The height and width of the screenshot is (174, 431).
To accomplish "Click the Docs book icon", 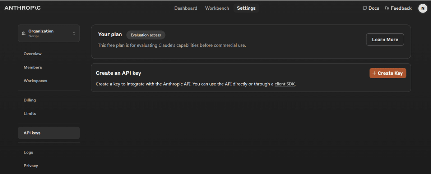I will coord(365,8).
